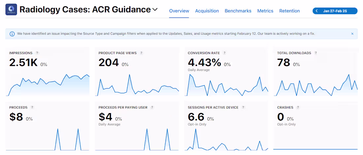The width and height of the screenshot is (363, 155).
Task: Switch to the Benchmarks tab
Action: (x=238, y=11)
